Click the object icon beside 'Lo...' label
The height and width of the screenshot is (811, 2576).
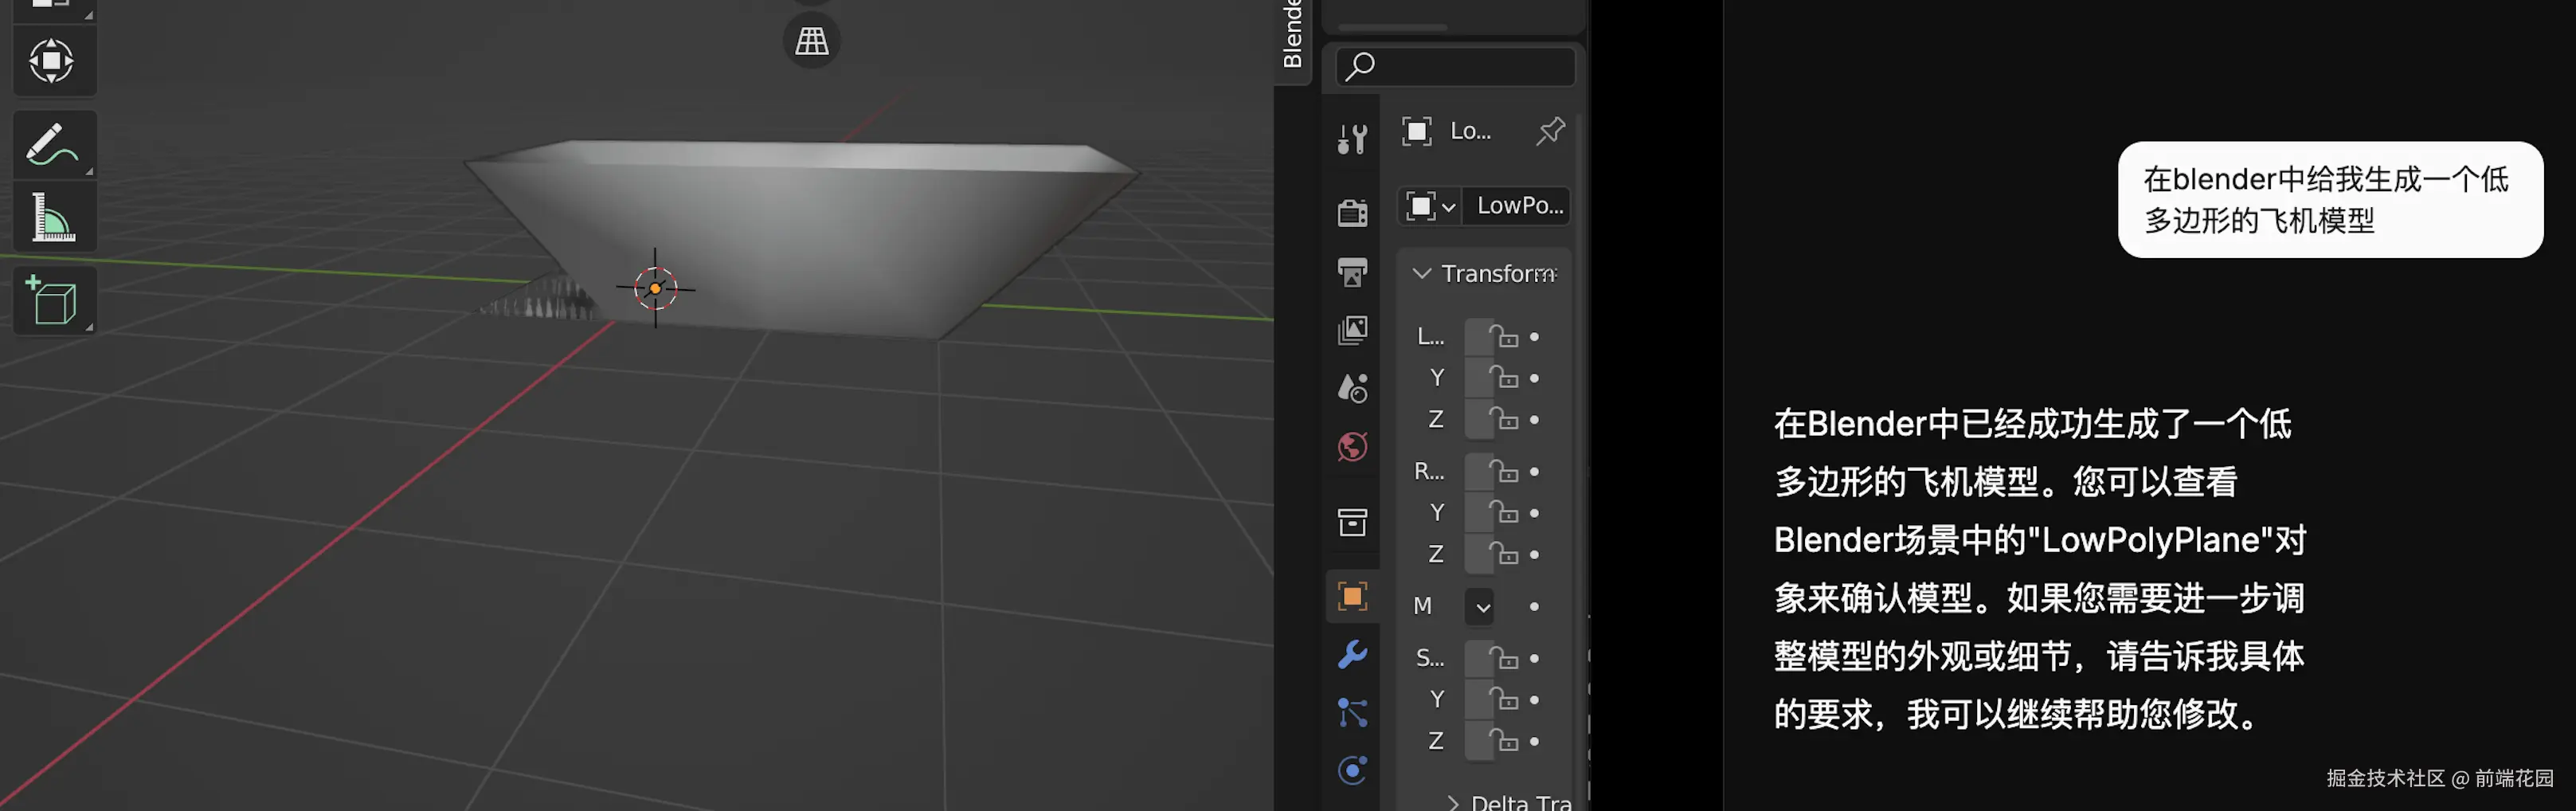click(x=1416, y=131)
